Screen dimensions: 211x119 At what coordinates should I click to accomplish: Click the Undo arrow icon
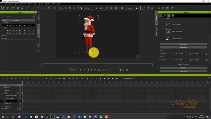[x=29, y=8]
